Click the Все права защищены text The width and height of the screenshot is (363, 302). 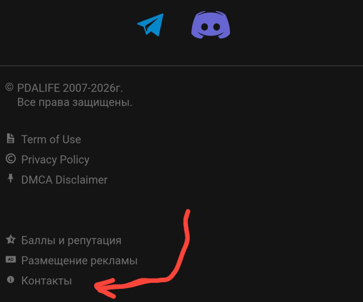tap(75, 103)
